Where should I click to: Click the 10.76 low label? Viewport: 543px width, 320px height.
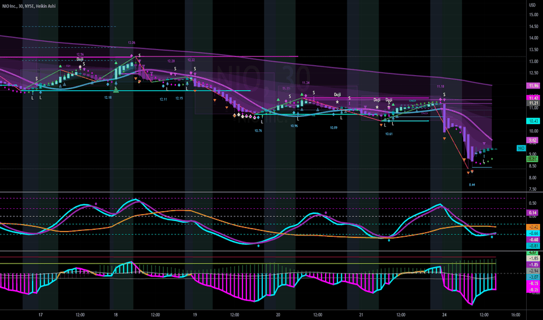(x=258, y=131)
